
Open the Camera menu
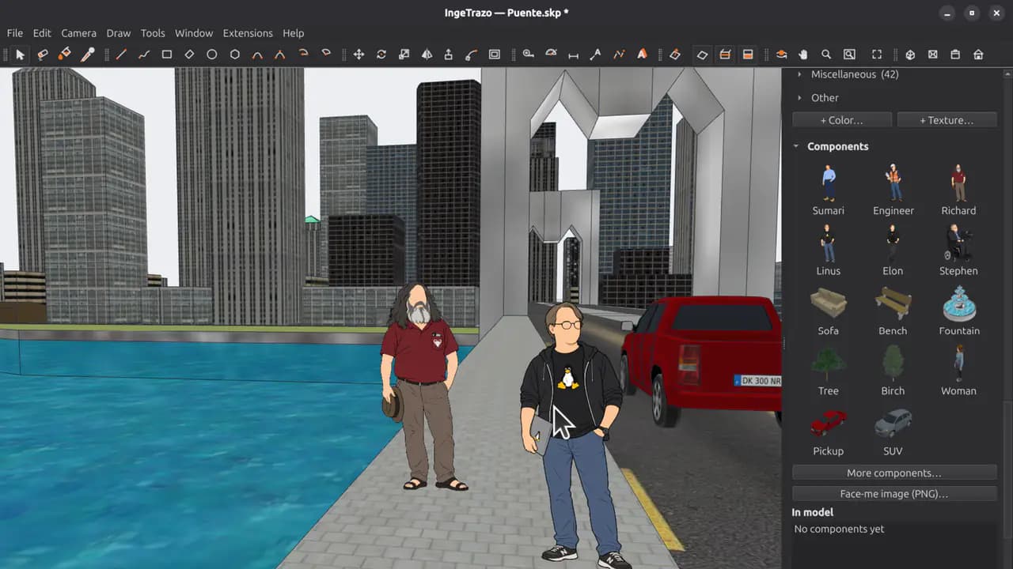point(78,33)
